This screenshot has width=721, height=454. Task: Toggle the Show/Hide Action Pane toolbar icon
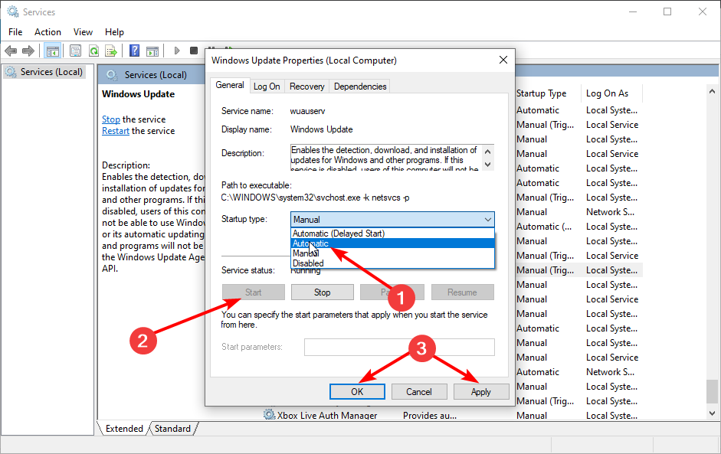152,51
